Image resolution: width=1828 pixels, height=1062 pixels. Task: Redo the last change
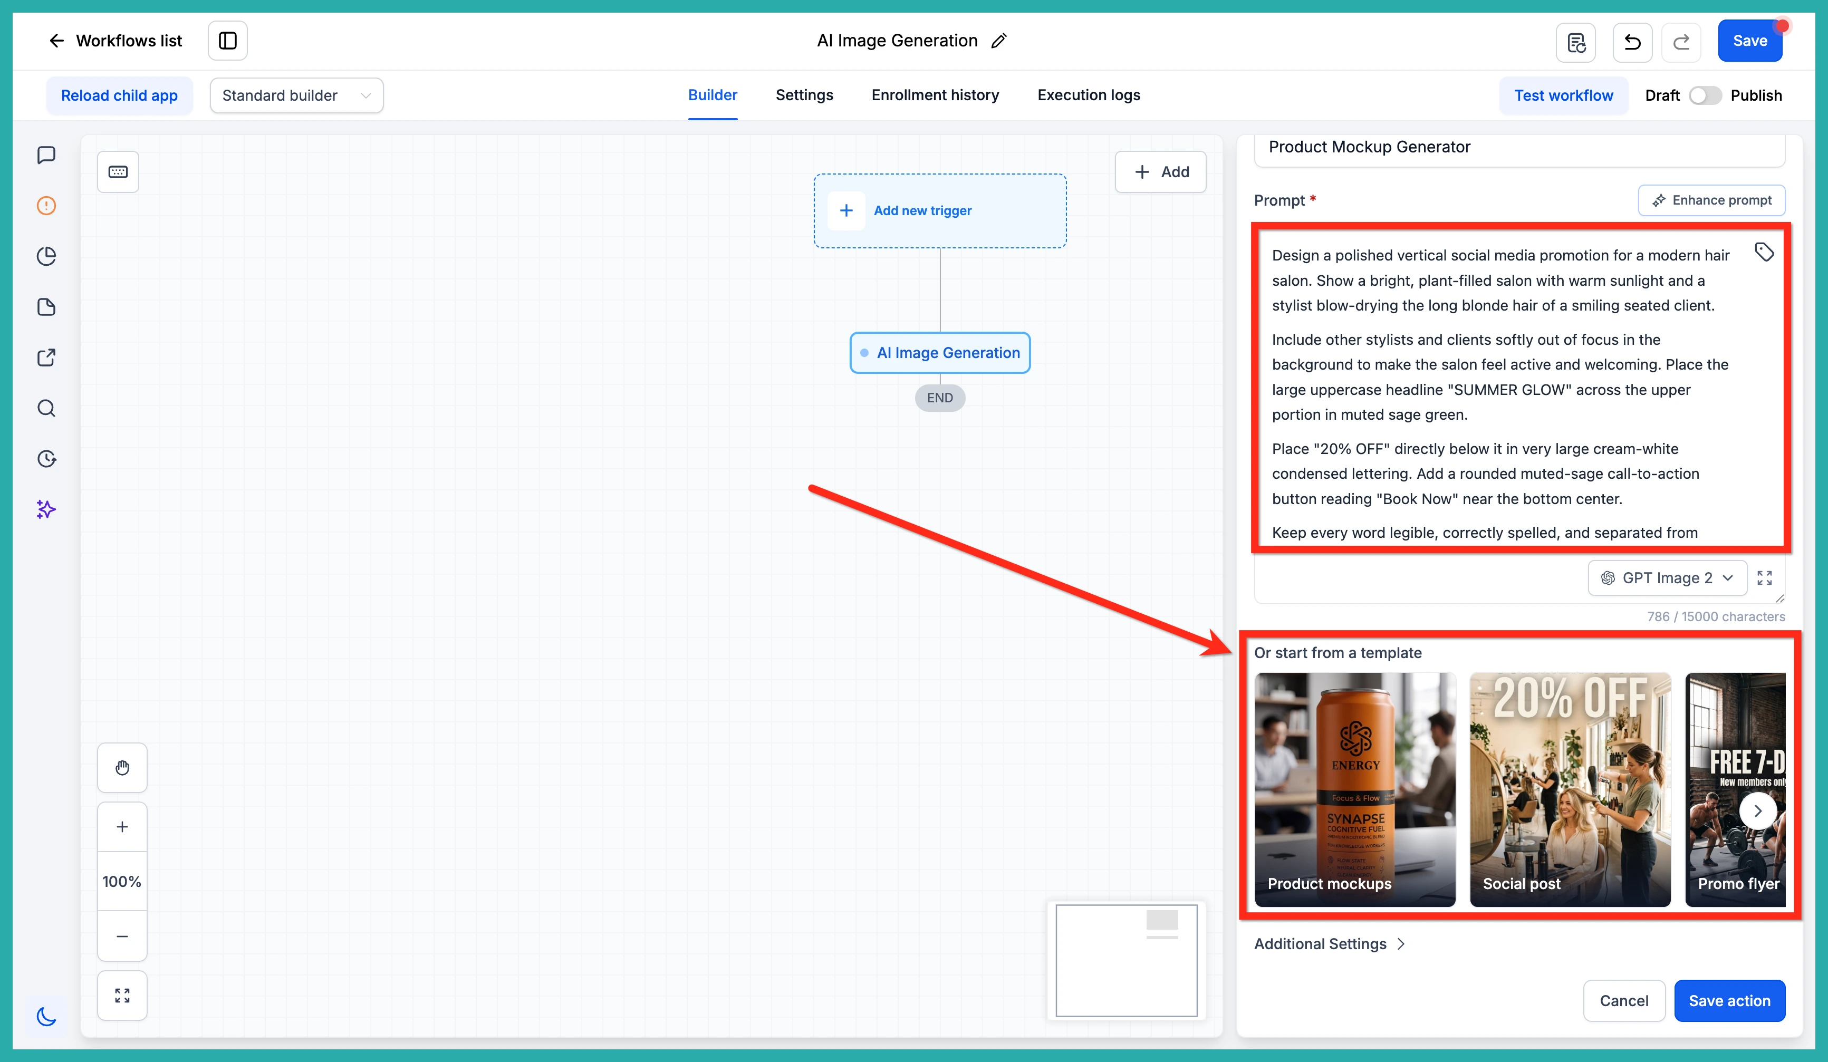[x=1681, y=42]
